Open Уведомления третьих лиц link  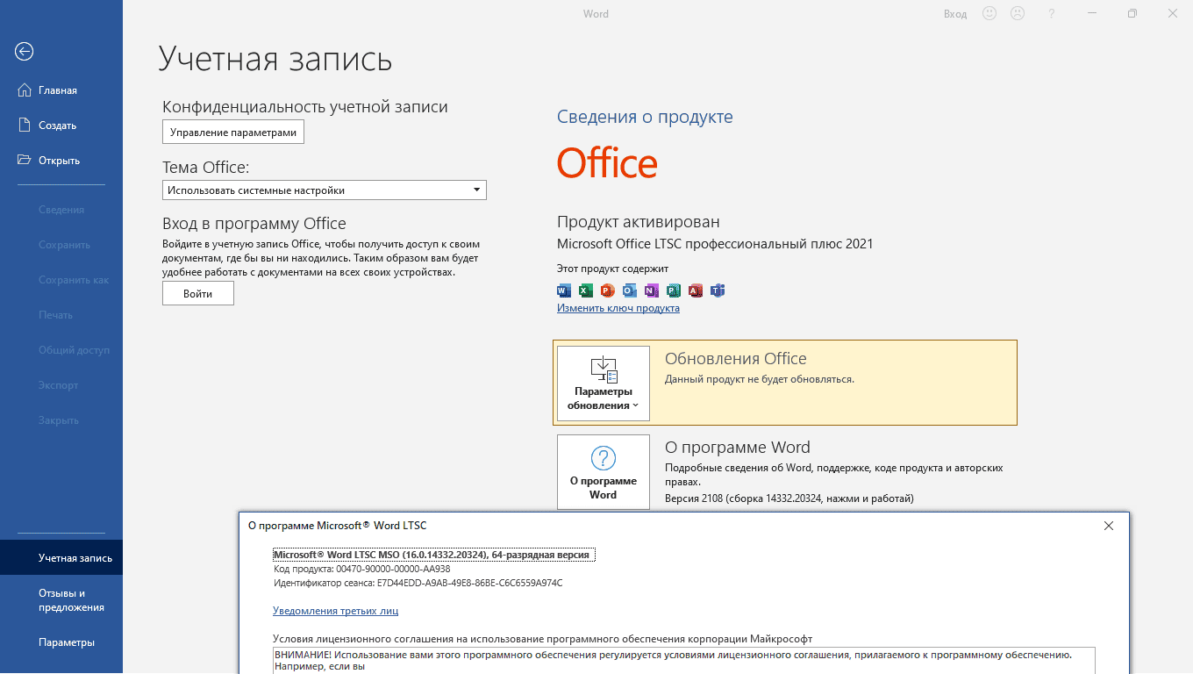336,611
